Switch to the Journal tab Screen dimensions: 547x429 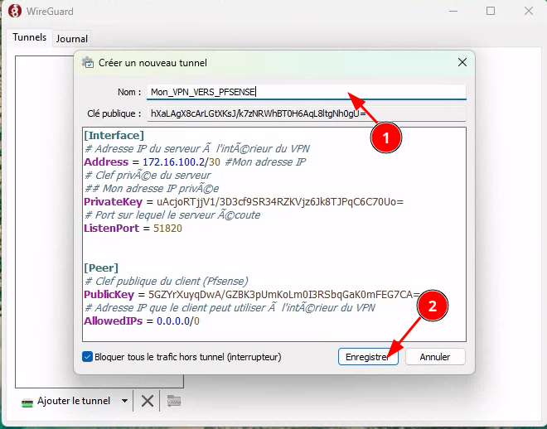click(x=72, y=39)
